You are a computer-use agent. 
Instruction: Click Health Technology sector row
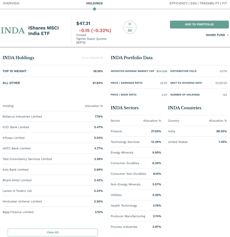coord(136,206)
